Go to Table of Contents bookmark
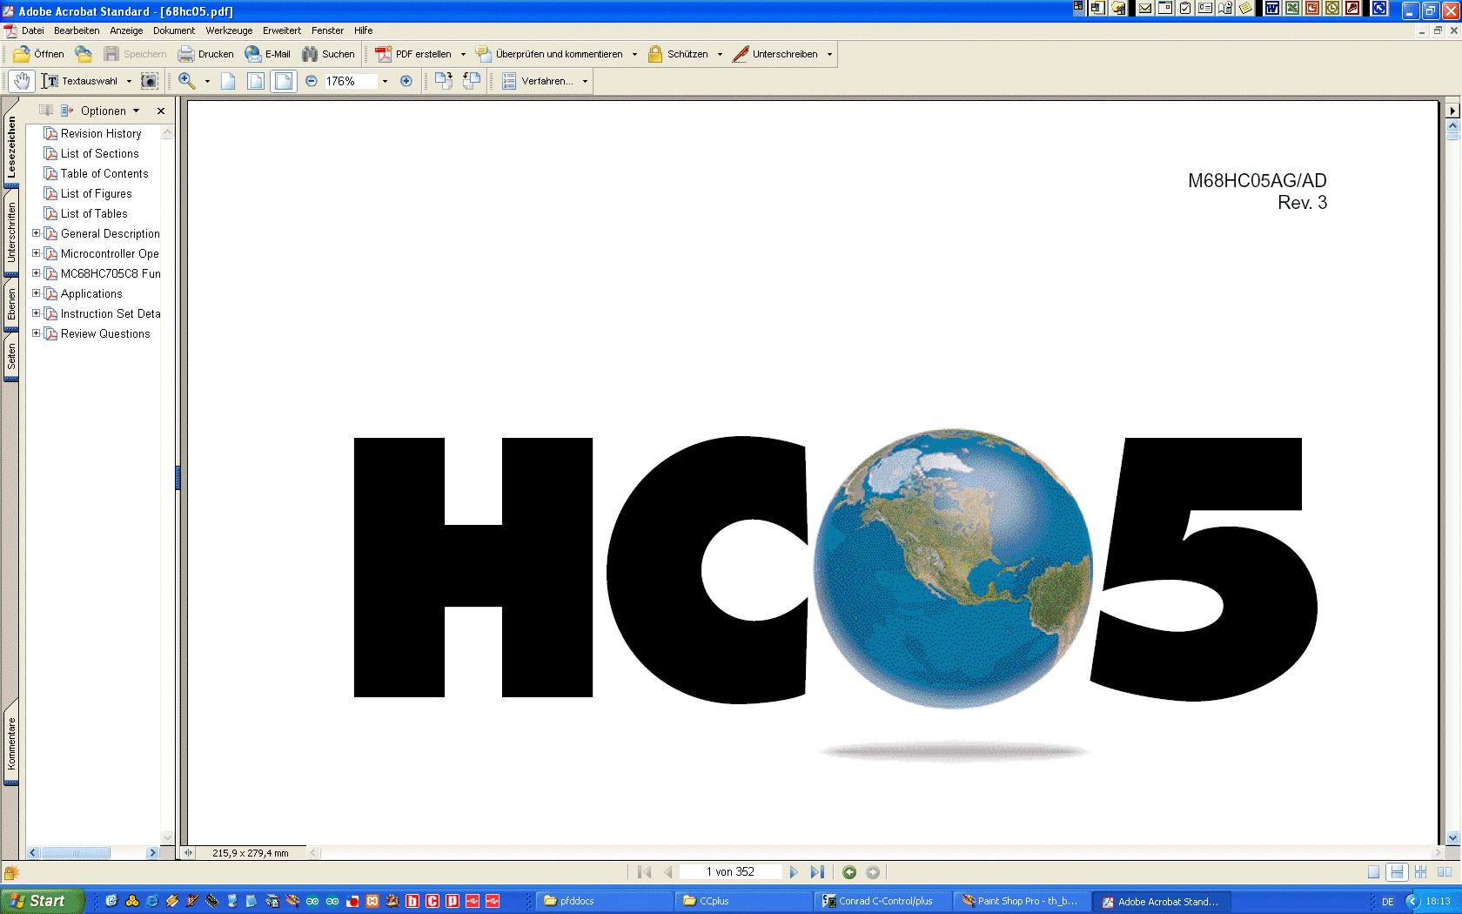 click(x=104, y=173)
